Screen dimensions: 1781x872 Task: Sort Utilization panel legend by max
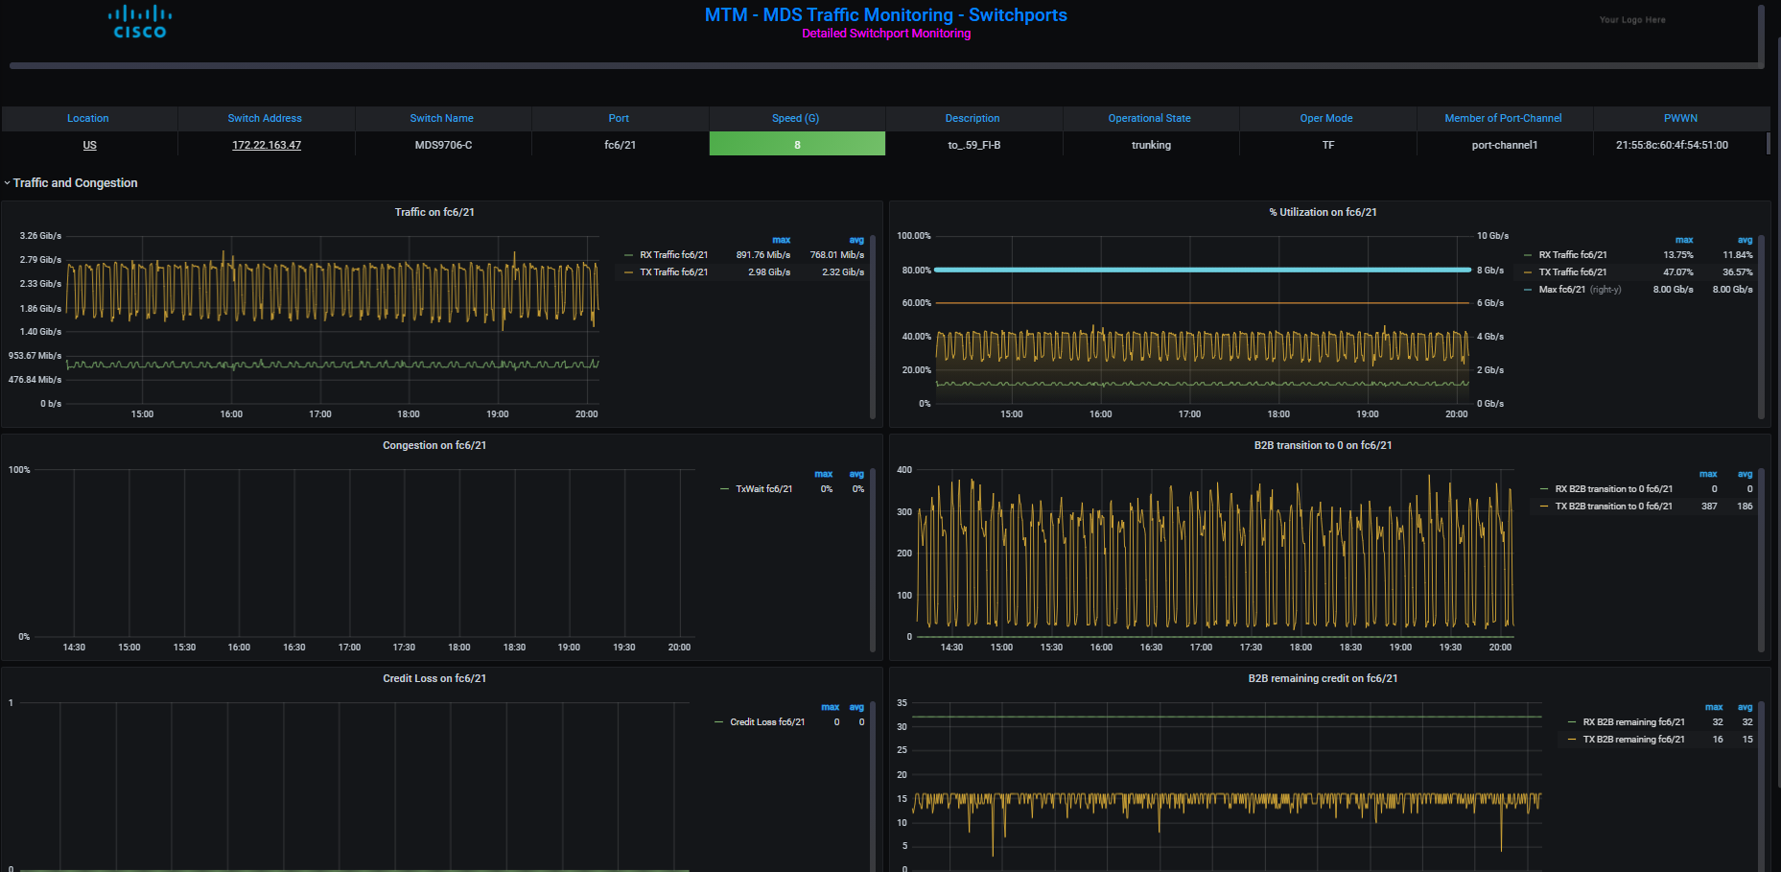(1684, 240)
